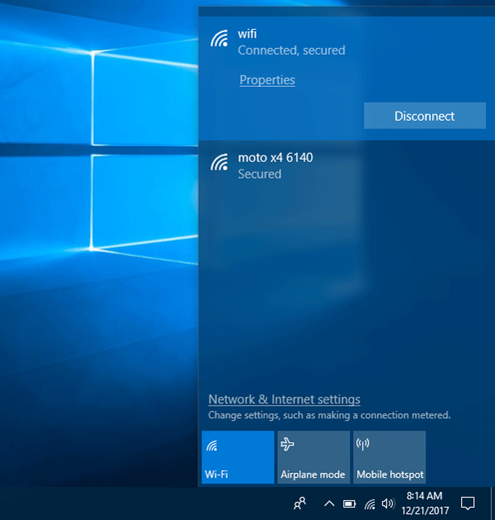Open the volume speaker icon in the tray

pos(387,503)
